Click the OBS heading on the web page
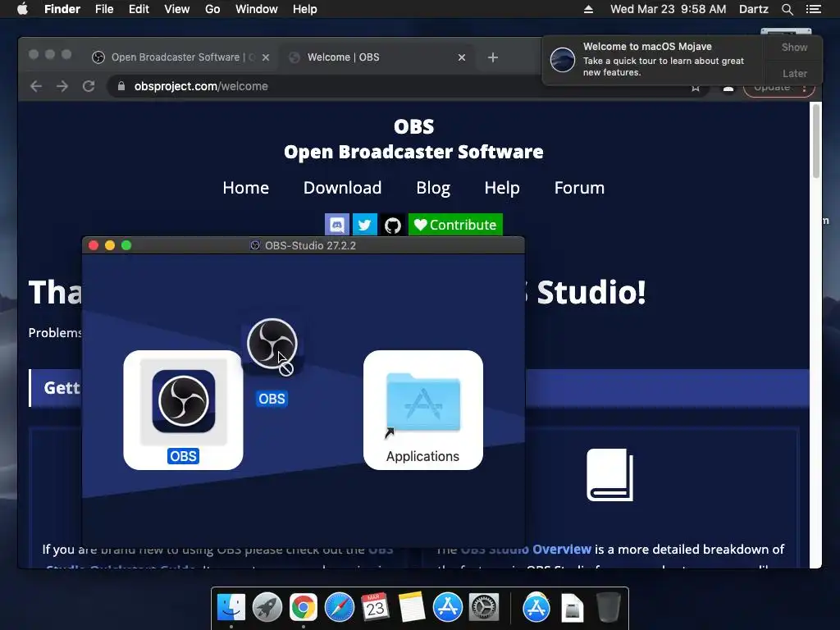 [x=413, y=127]
